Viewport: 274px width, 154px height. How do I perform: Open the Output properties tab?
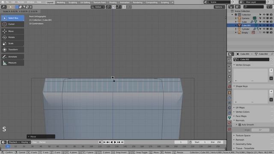pyautogui.click(x=229, y=71)
